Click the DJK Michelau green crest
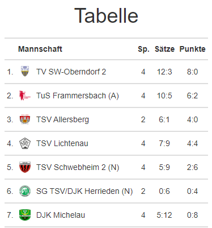 coord(25,215)
